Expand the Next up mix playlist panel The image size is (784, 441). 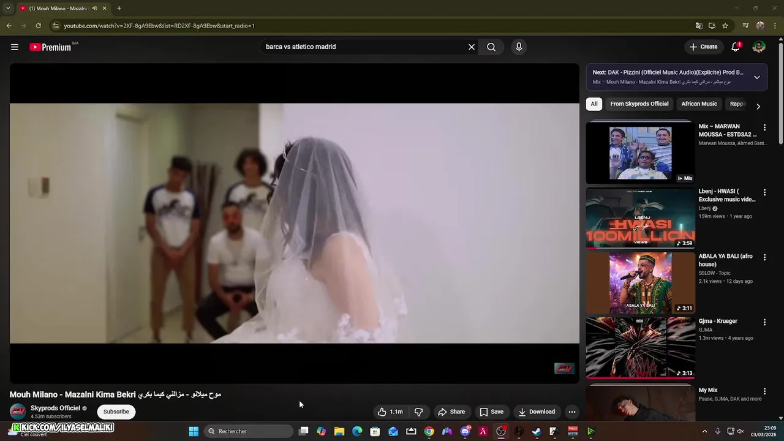point(757,77)
